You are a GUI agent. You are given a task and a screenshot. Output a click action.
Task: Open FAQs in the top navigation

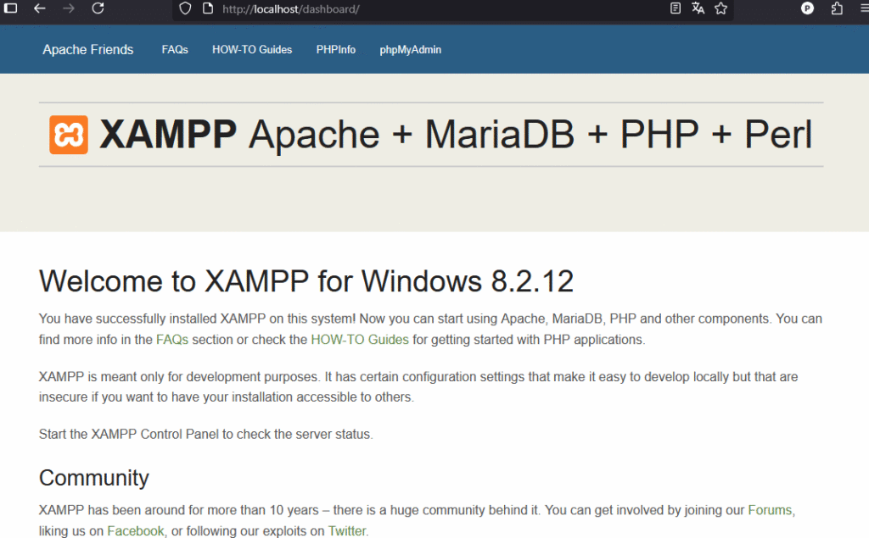point(175,50)
